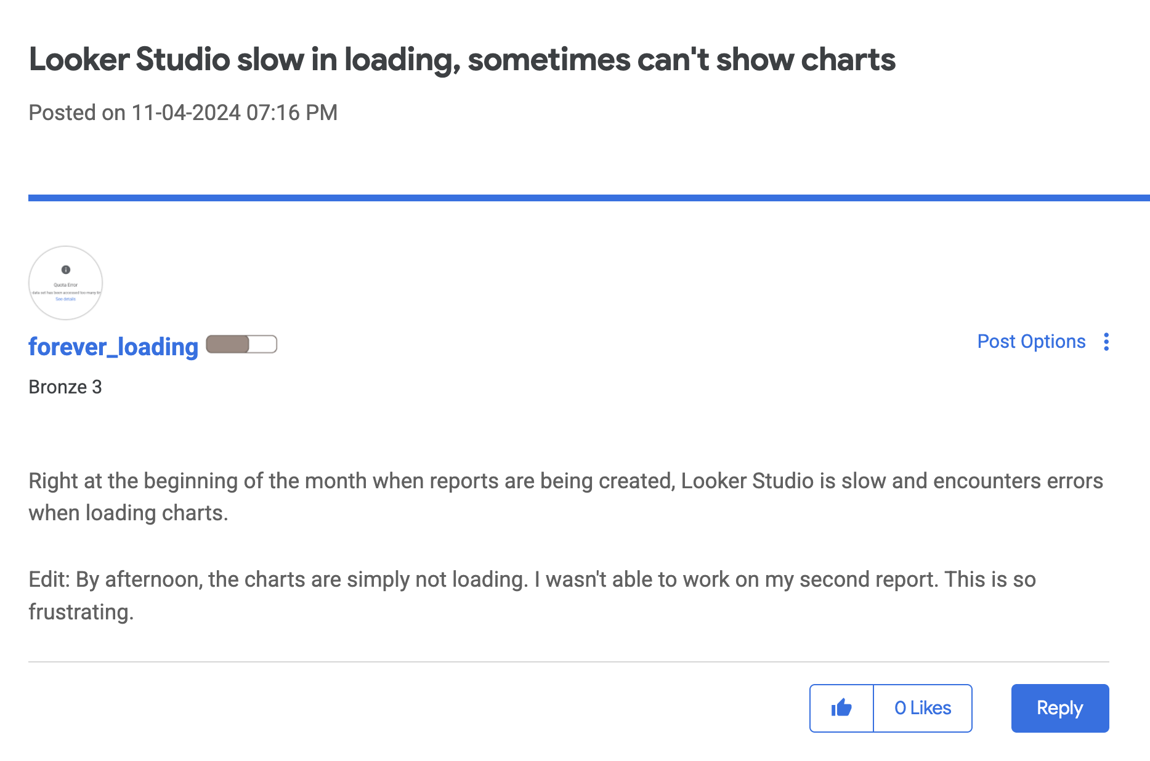View likers via the "0 Likes" link
Viewport: 1150px width, 761px height.
click(x=922, y=708)
